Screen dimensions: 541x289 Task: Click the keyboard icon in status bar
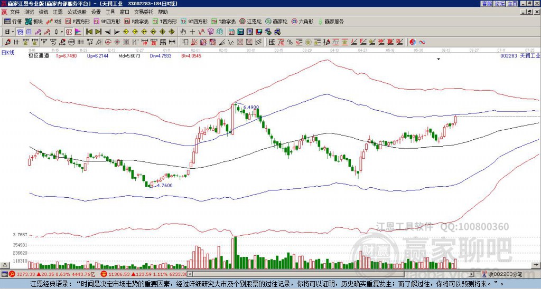[x=4, y=274]
